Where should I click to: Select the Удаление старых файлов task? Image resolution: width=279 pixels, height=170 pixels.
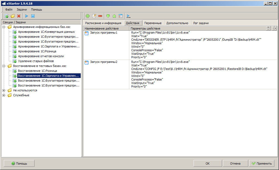click(36, 61)
